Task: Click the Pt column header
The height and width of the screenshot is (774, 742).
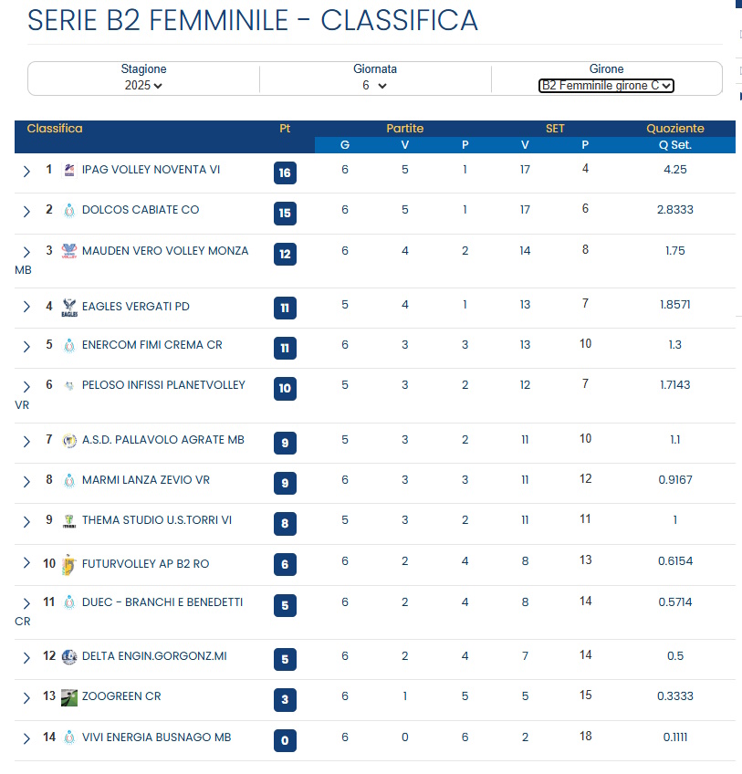Action: 285,129
